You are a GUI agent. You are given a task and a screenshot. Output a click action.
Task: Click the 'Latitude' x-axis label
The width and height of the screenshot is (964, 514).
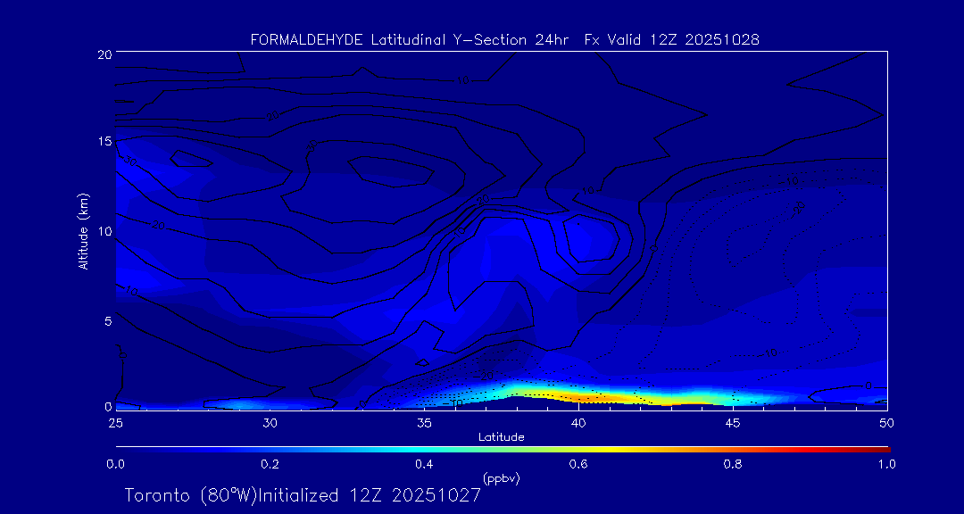click(501, 437)
